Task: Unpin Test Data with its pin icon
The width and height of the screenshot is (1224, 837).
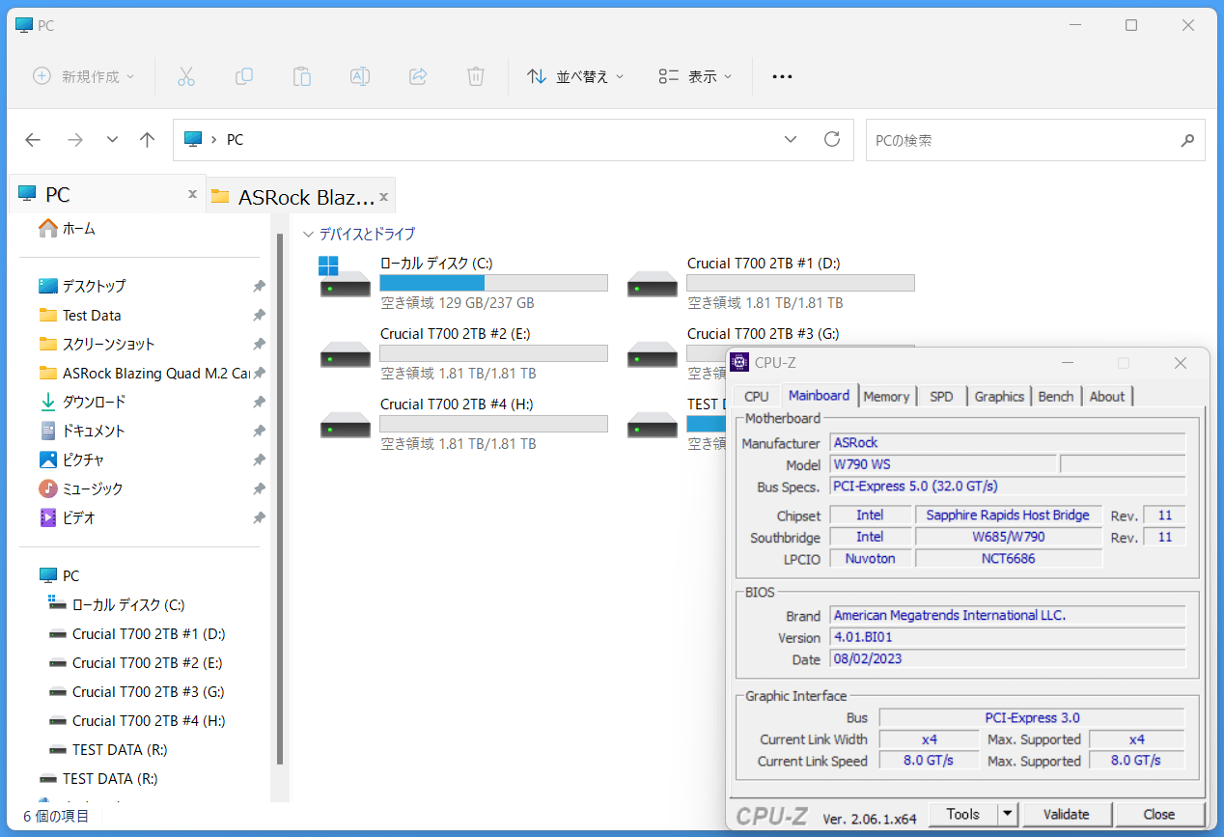Action: coord(259,315)
